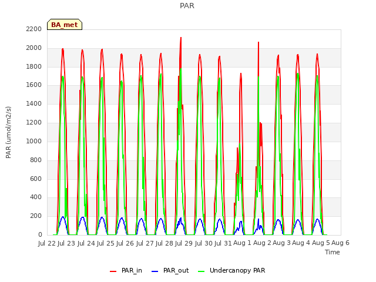Image resolution: width=376 pixels, height=282 pixels.
Task: Select the BA_met annotation label
Action: pos(65,25)
